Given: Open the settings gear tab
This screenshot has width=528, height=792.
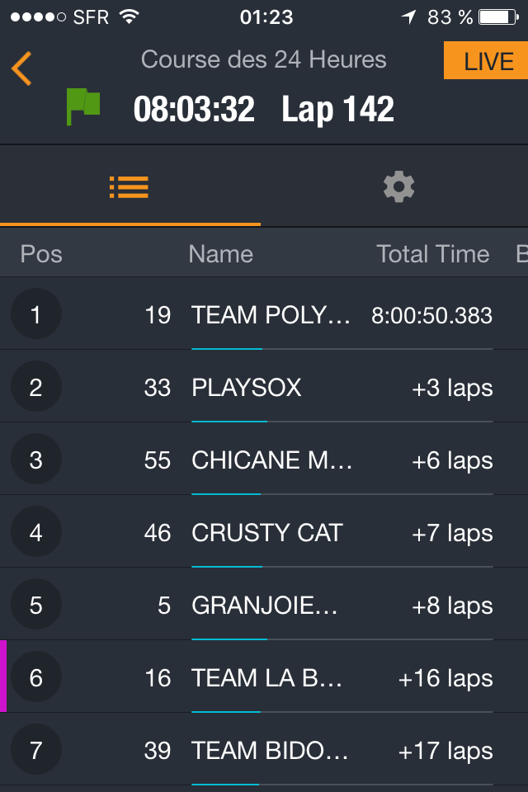Looking at the screenshot, I should pos(398,187).
